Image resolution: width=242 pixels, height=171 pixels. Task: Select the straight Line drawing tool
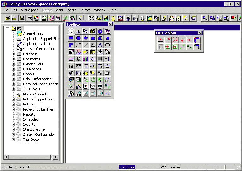86,45
